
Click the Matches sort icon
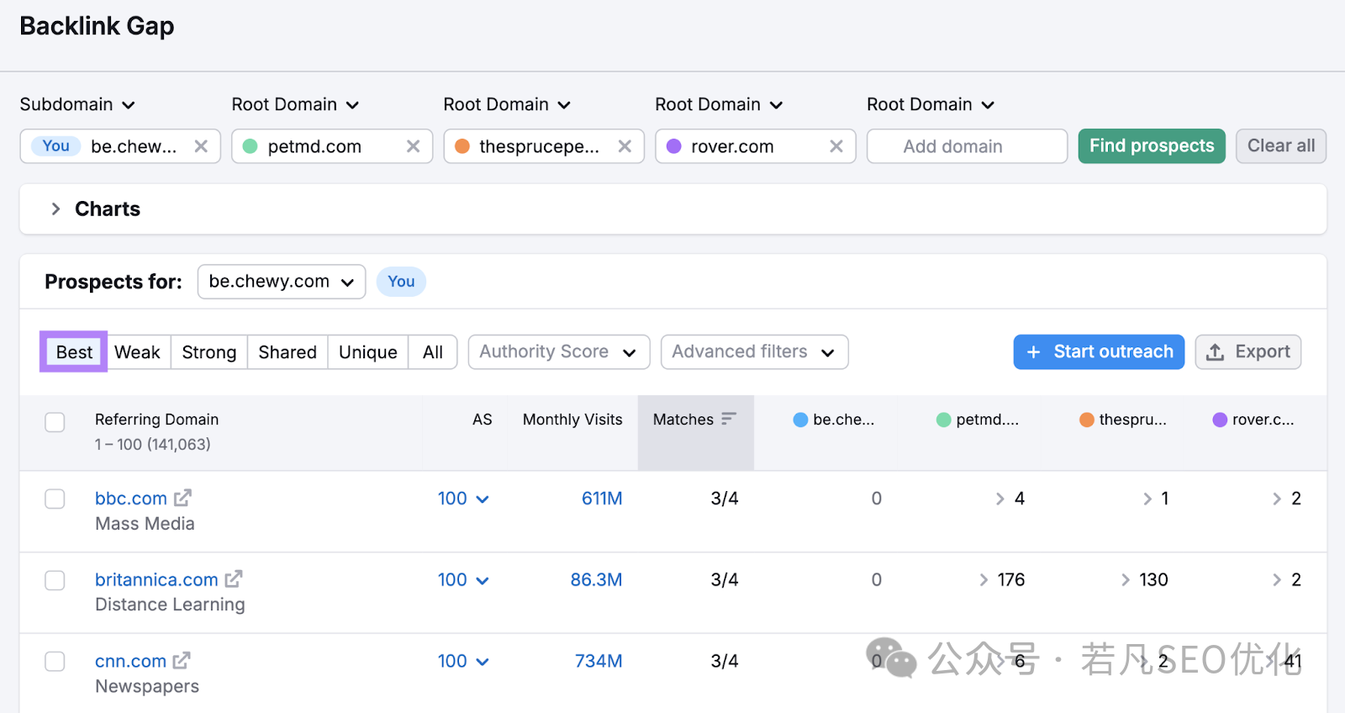coord(729,419)
